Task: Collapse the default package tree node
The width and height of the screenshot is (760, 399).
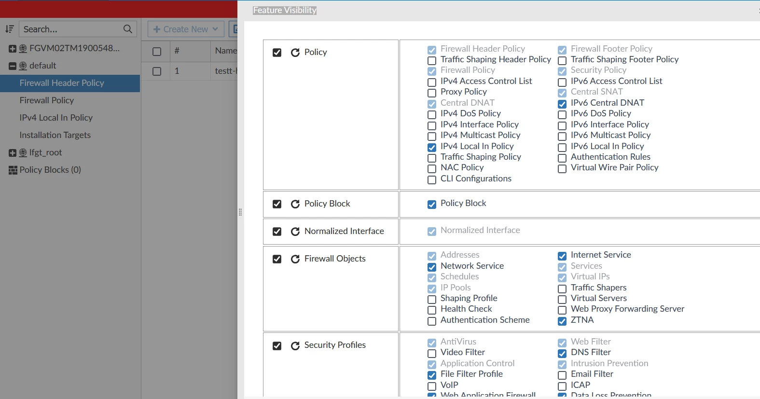Action: 13,66
